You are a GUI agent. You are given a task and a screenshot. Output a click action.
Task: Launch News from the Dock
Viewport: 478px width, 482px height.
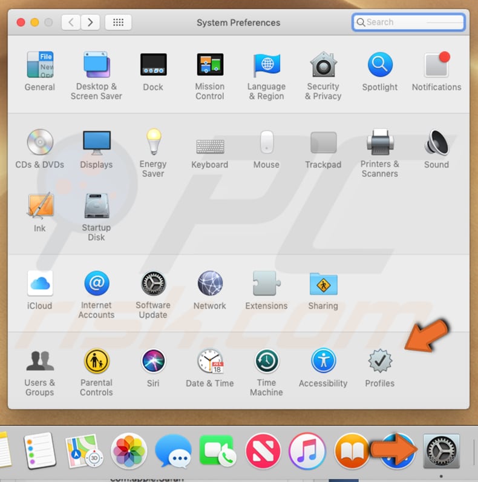click(263, 451)
